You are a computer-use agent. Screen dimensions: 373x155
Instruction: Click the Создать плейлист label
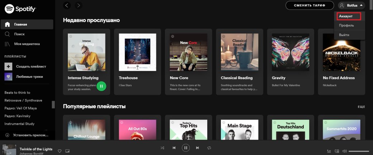[x=31, y=66]
